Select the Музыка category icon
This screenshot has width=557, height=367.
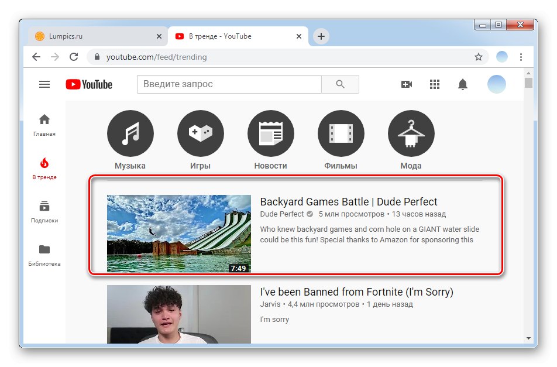coord(130,133)
